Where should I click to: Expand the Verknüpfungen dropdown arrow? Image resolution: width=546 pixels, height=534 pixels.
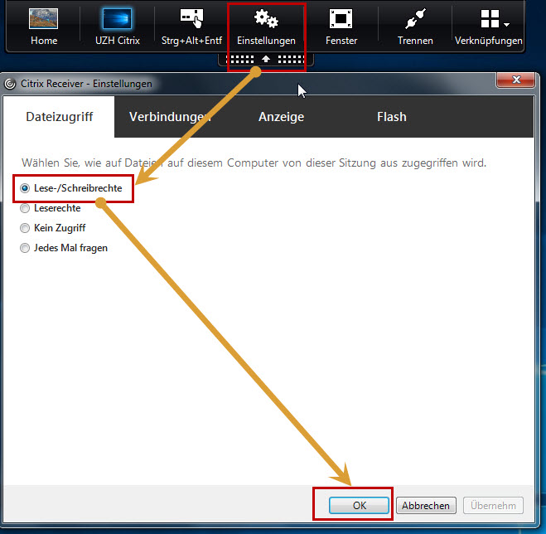[x=506, y=23]
